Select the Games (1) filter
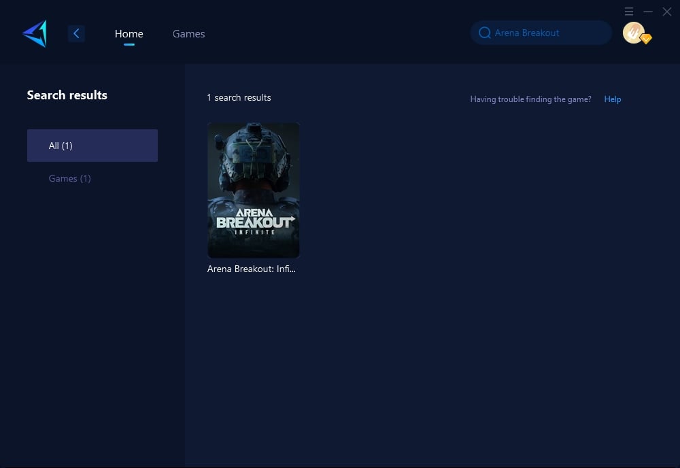 point(70,178)
